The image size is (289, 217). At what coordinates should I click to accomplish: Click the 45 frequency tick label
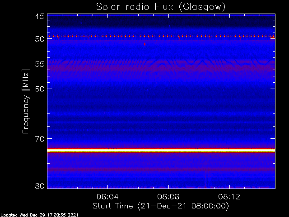[40, 16]
